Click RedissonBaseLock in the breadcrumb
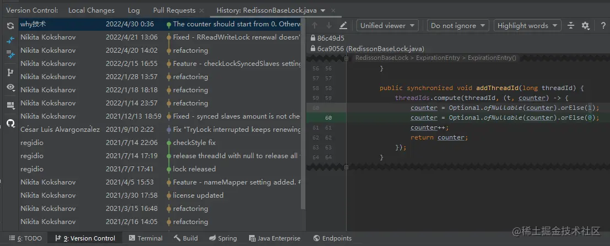 click(x=382, y=58)
